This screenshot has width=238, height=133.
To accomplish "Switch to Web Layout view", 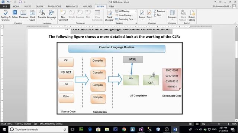I will (203, 124).
